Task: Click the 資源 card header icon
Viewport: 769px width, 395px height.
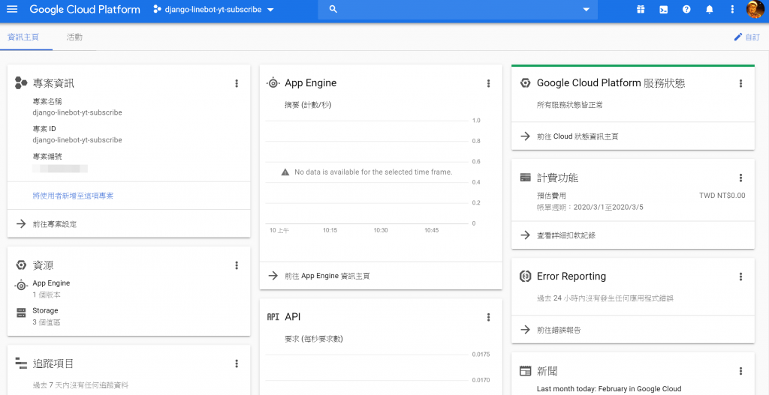Action: tap(21, 265)
